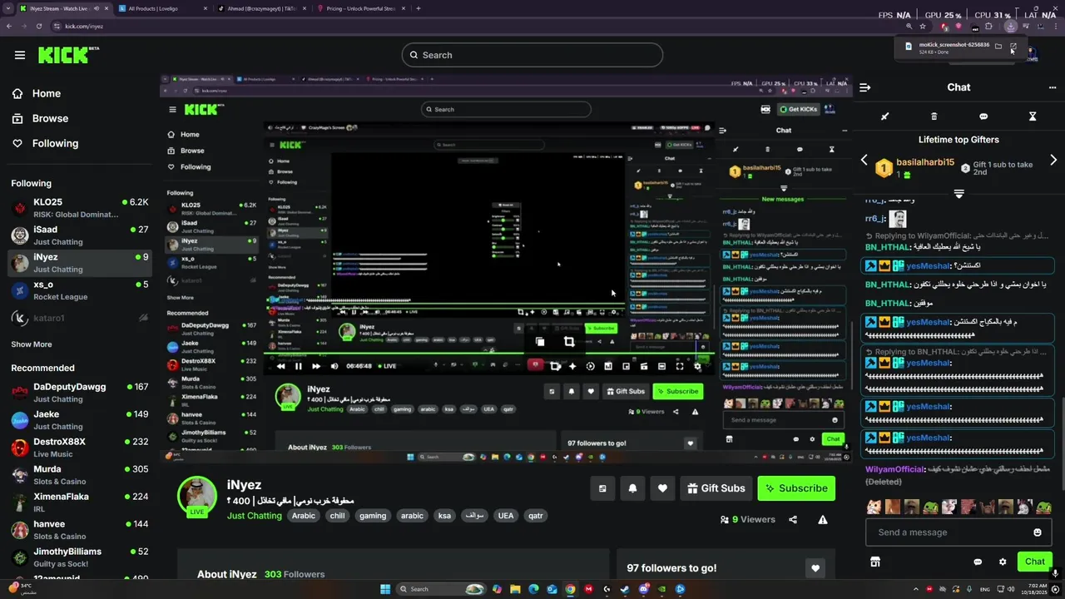Report the stream via warning icon
This screenshot has height=599, width=1065.
pyautogui.click(x=823, y=520)
